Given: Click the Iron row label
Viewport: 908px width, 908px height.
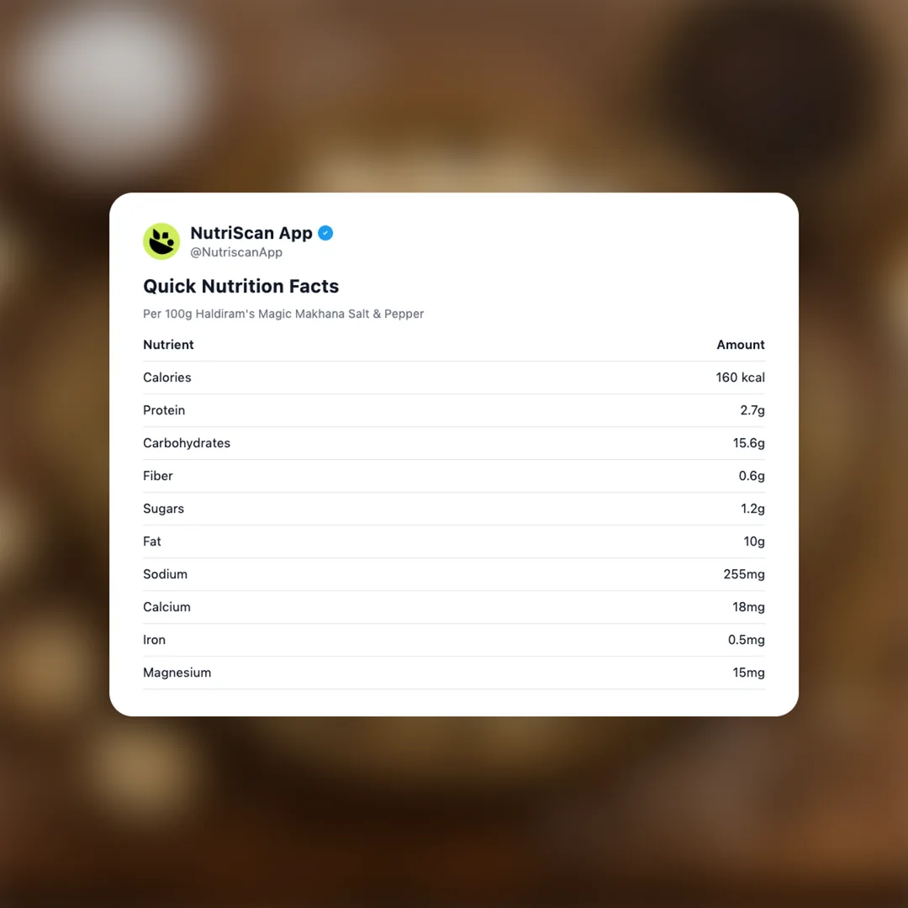Looking at the screenshot, I should click(x=154, y=640).
